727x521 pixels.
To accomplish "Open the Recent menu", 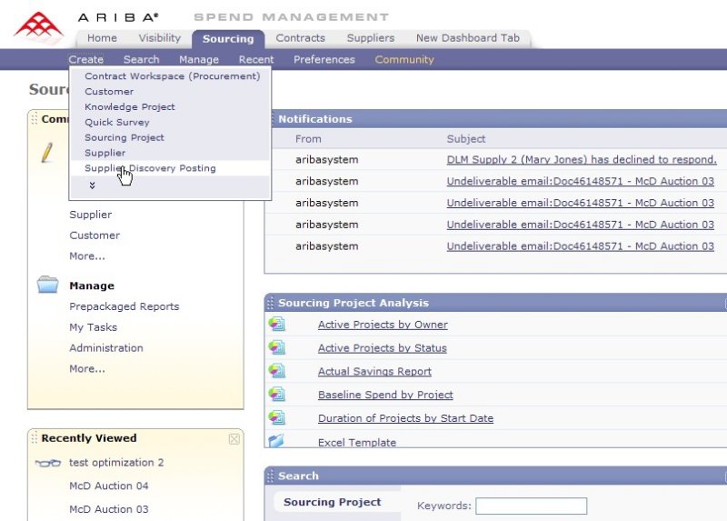I will (x=256, y=59).
